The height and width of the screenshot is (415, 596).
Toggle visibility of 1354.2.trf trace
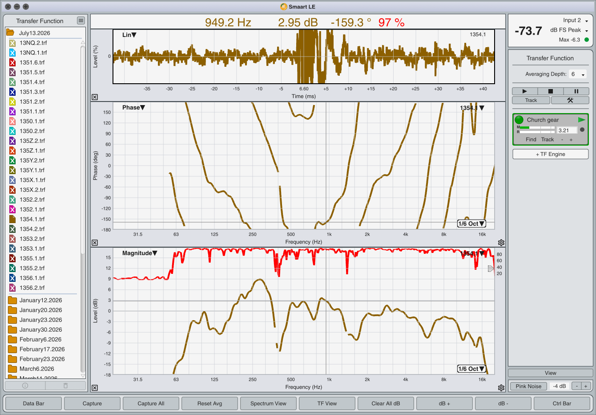click(x=12, y=229)
